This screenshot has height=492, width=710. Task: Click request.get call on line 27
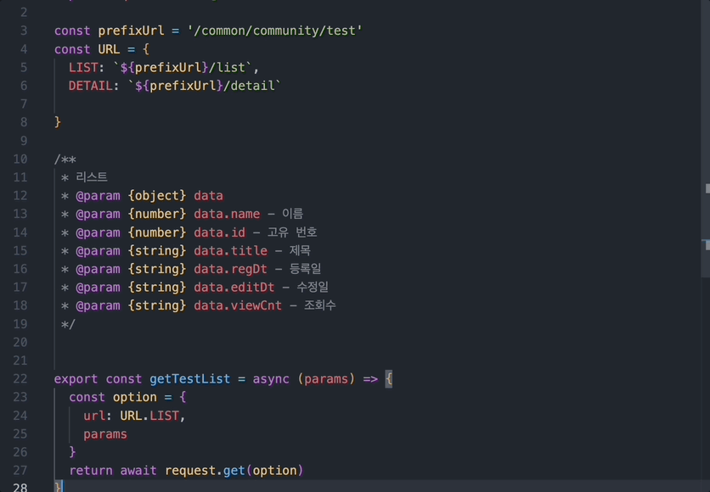point(205,471)
